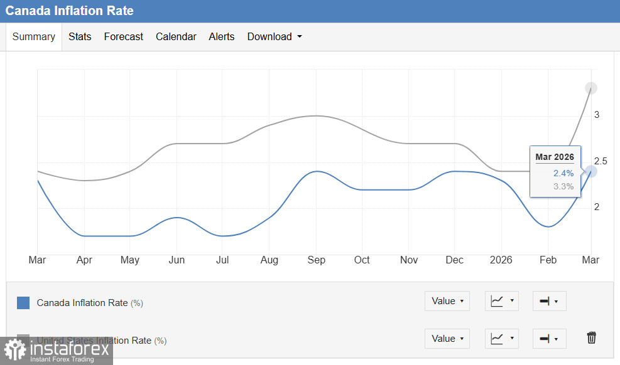Open the Forecast tab
This screenshot has width=620, height=365.
(x=124, y=36)
